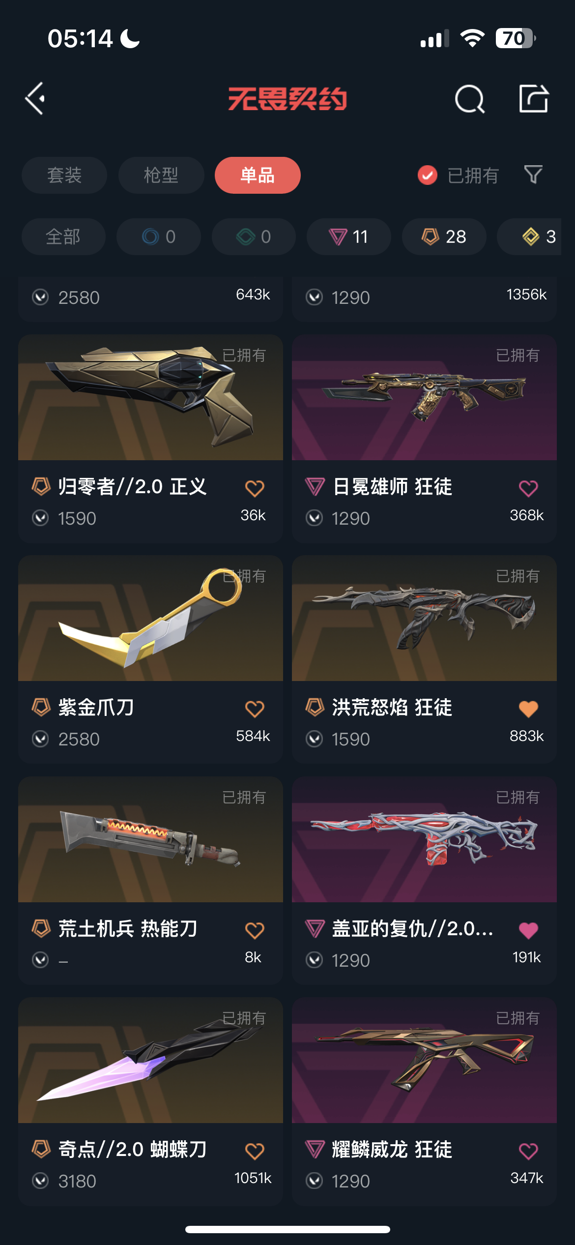Tap the share icon at top right
The image size is (575, 1245).
[534, 98]
